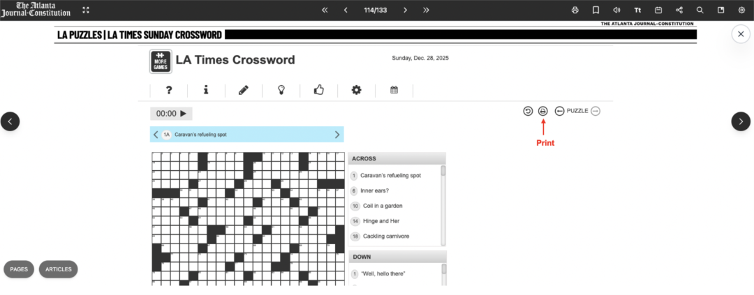Click the text size Tt icon
The height and width of the screenshot is (295, 754).
tap(637, 10)
